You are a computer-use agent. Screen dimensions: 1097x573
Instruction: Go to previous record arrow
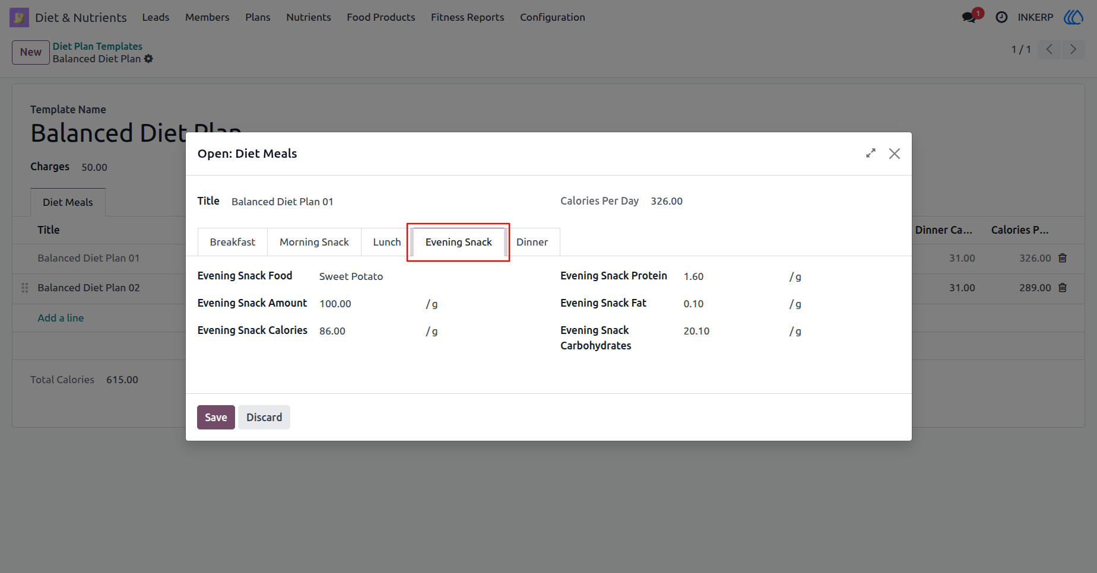[x=1050, y=49]
